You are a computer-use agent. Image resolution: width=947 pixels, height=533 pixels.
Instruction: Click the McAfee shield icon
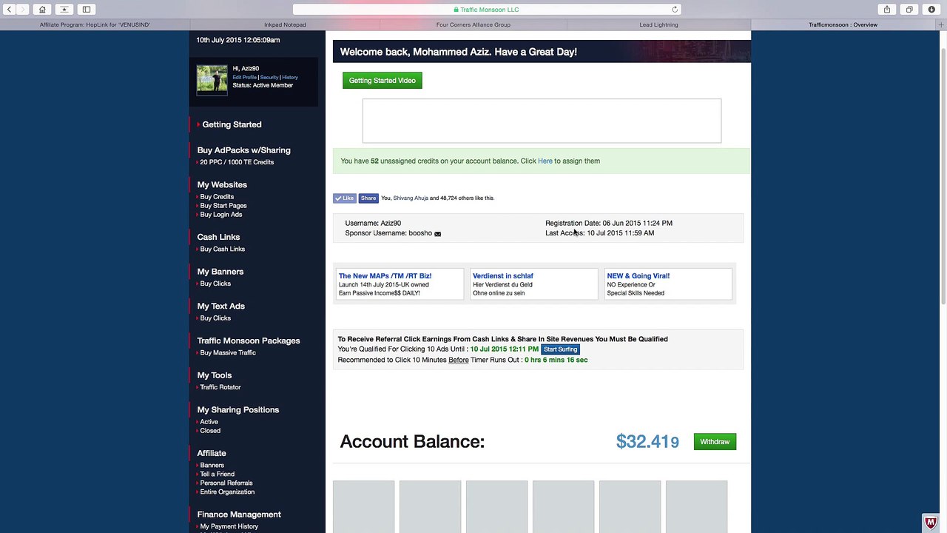[x=931, y=523]
